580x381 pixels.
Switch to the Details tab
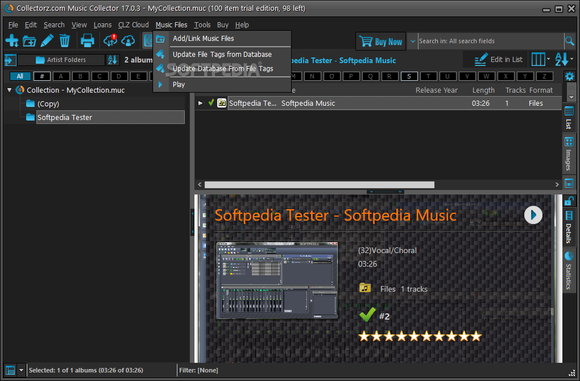tap(569, 227)
